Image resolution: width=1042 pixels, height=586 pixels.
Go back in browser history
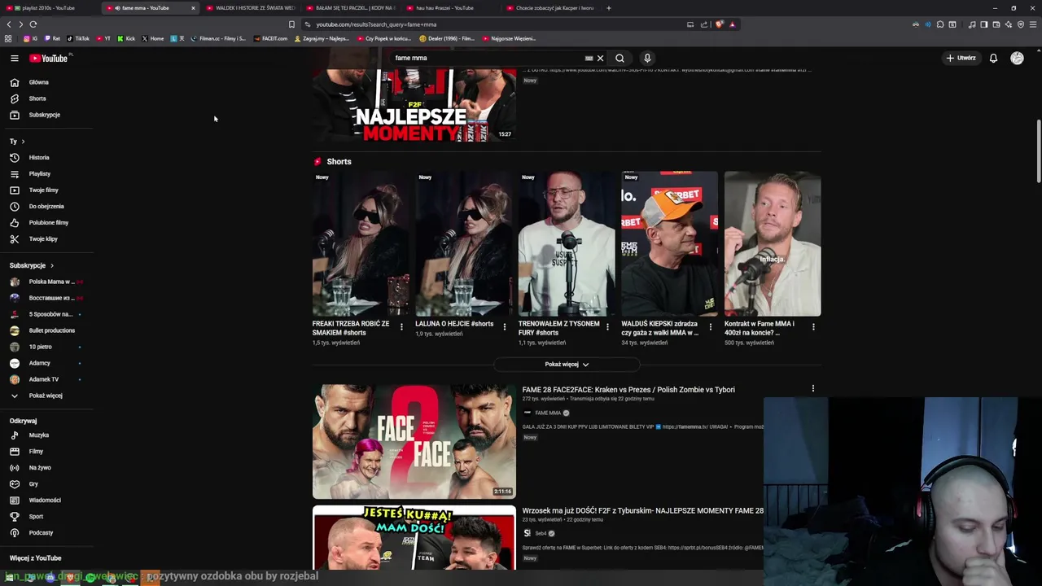point(9,24)
